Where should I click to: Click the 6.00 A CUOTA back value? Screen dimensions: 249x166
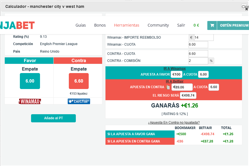(x=203, y=74)
